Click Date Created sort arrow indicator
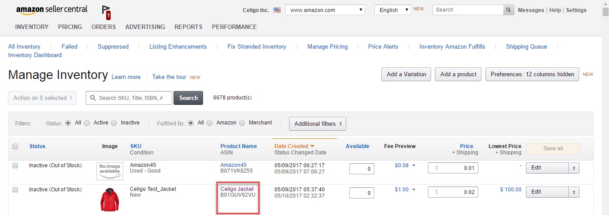The height and width of the screenshot is (215, 609). click(312, 146)
